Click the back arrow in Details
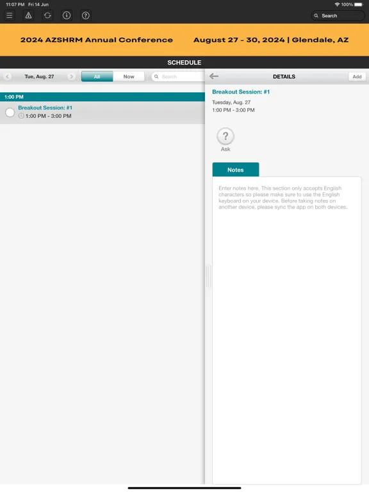369x492 pixels. click(x=214, y=76)
